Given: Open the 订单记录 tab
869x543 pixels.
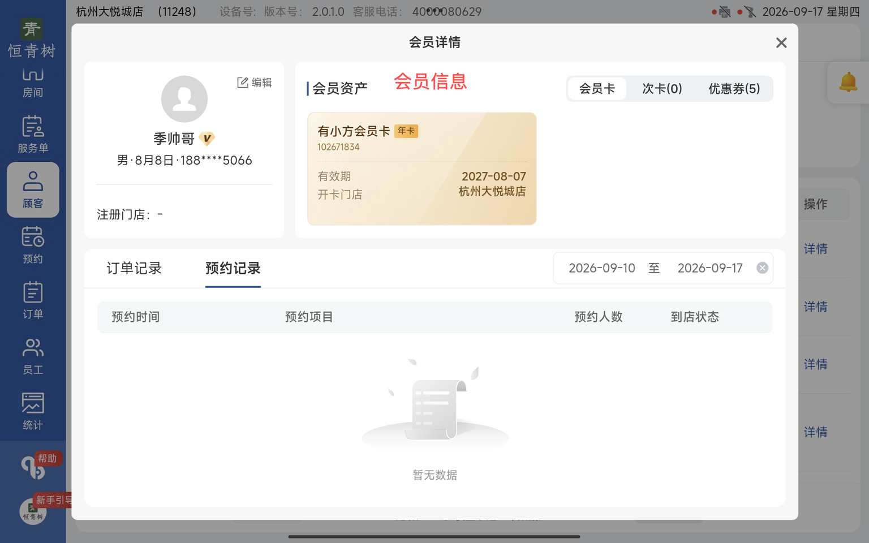Looking at the screenshot, I should click(x=134, y=268).
